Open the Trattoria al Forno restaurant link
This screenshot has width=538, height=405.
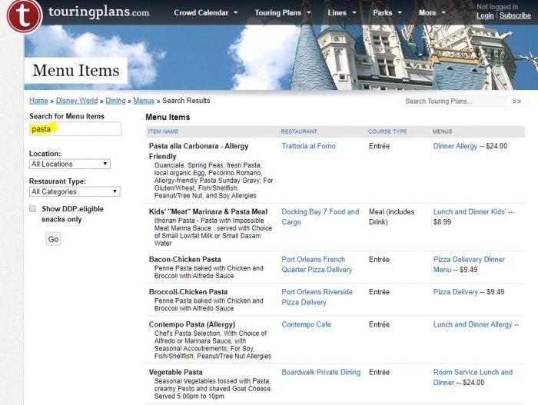(x=308, y=146)
